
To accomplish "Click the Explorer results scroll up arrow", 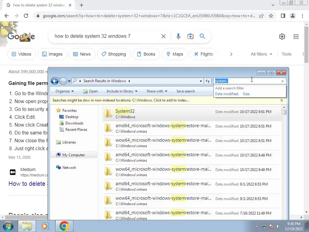I will pos(284,107).
